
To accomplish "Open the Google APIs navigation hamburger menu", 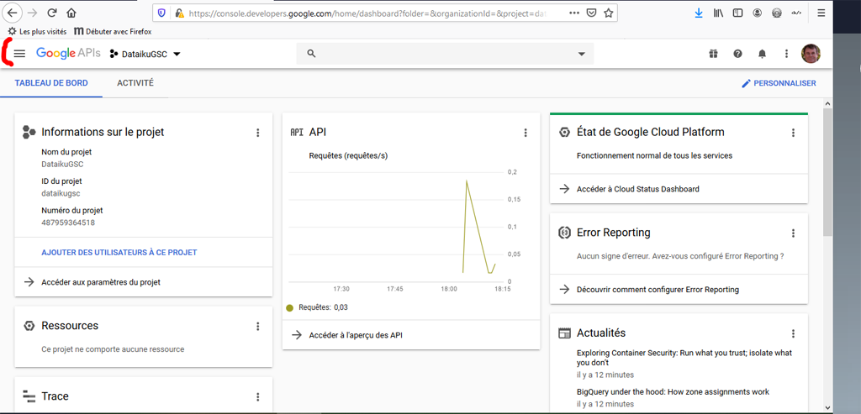I will coord(20,54).
